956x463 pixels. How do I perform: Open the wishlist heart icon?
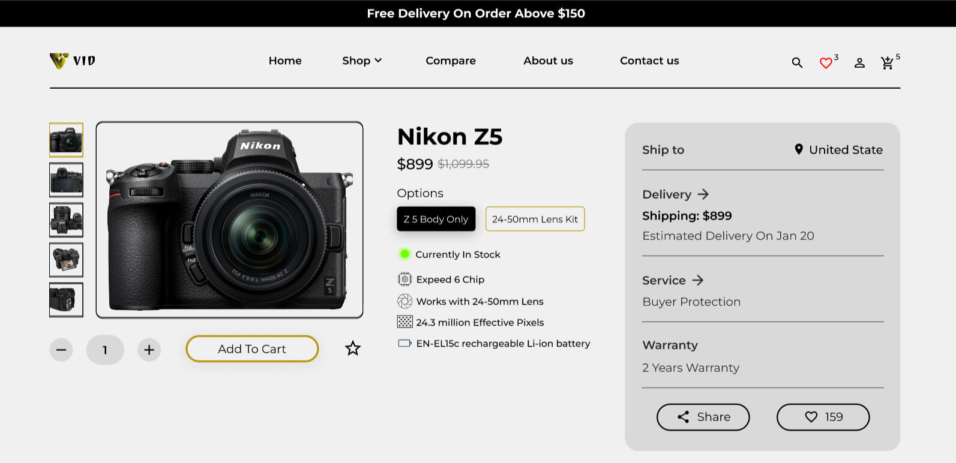click(x=826, y=62)
